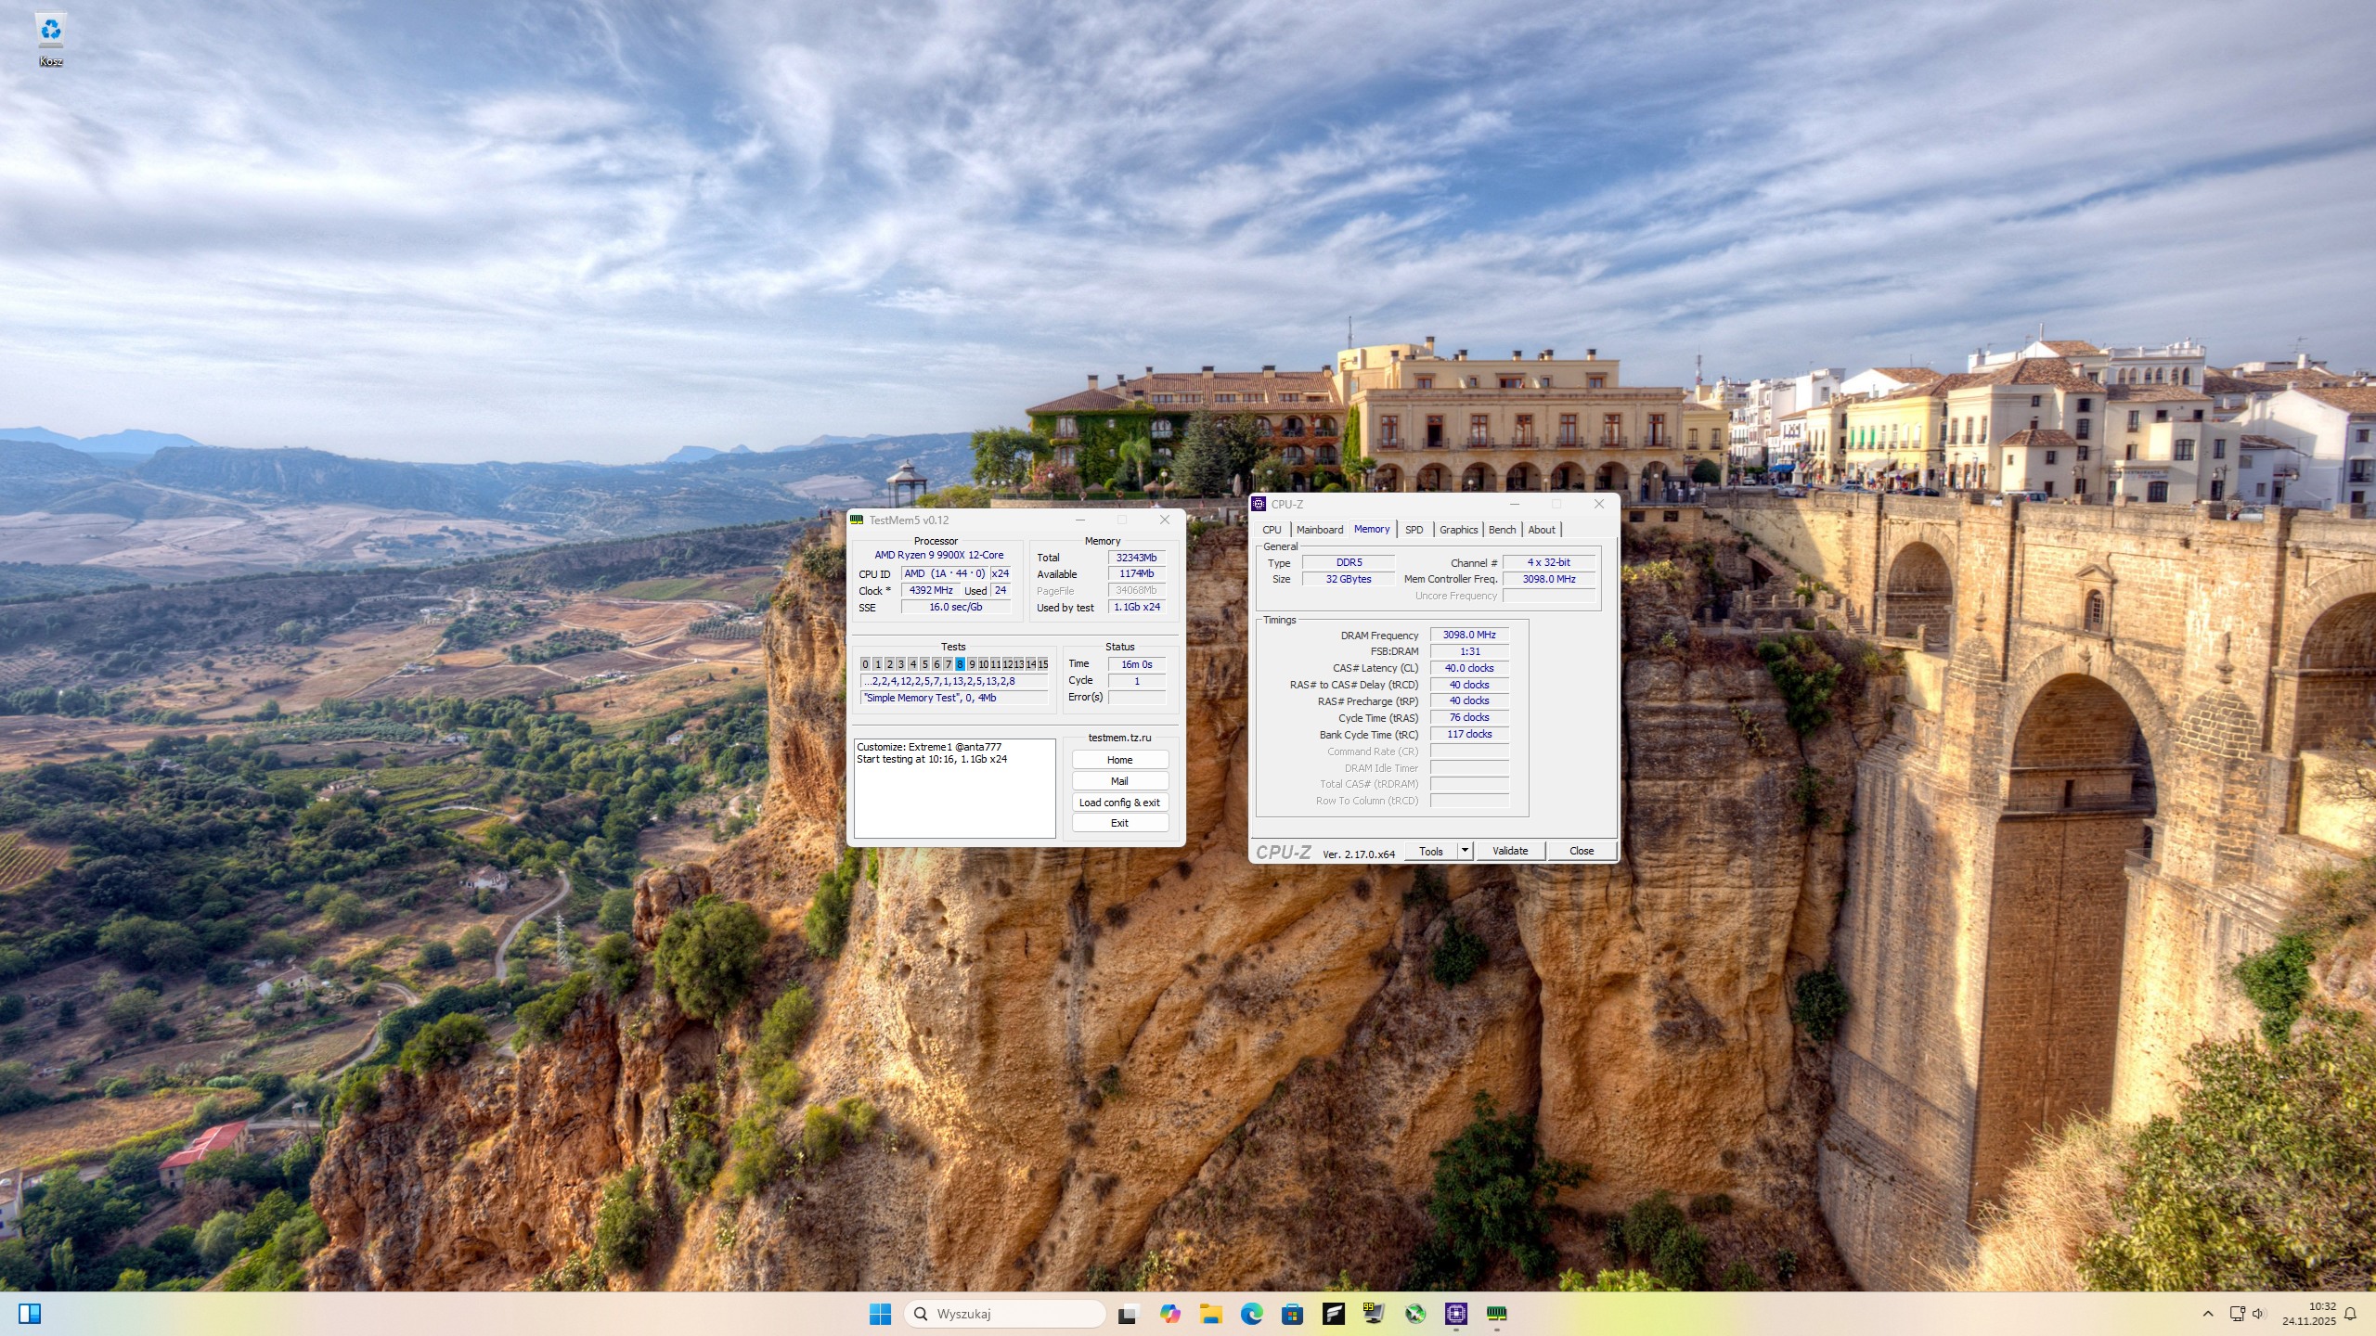Open the notification bell in the tray
2376x1336 pixels.
tap(2350, 1314)
